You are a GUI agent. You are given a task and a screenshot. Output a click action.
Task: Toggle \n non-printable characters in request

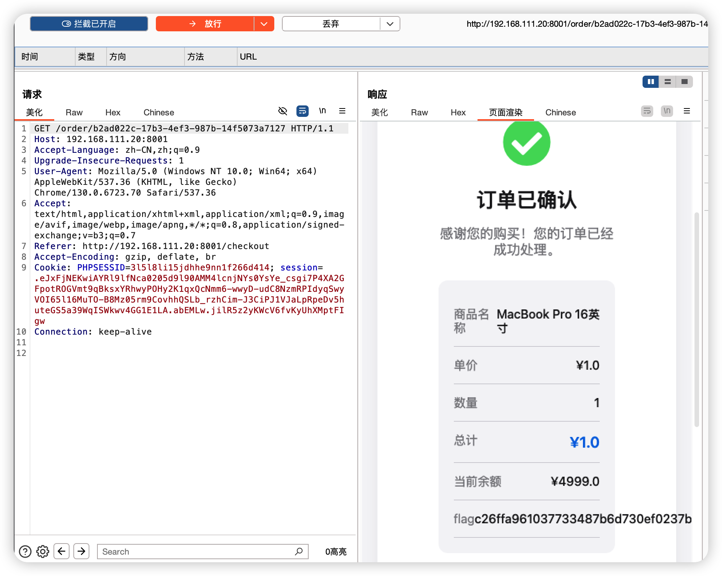[322, 111]
